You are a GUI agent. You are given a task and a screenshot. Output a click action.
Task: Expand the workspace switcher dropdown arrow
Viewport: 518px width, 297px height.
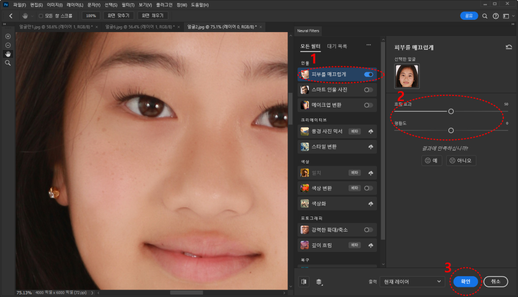coord(513,16)
